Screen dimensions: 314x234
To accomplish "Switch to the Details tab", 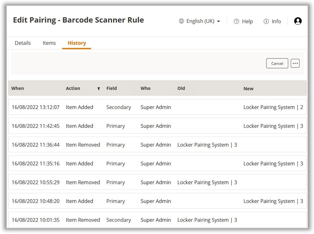I will click(23, 43).
